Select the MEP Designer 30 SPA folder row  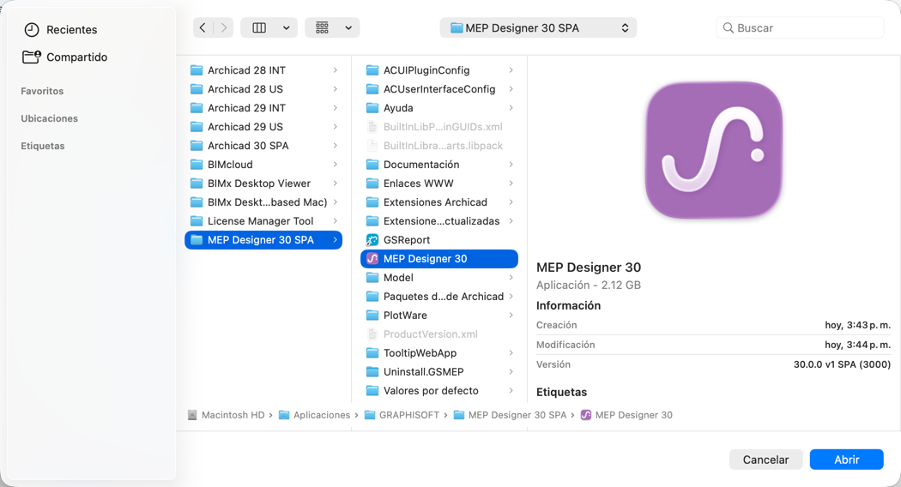click(x=263, y=240)
